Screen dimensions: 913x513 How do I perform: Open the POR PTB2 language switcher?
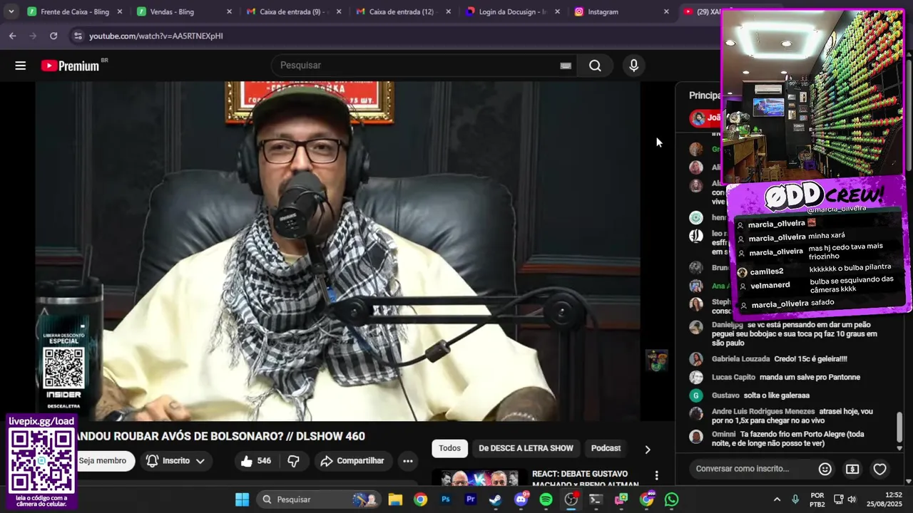[x=817, y=499]
